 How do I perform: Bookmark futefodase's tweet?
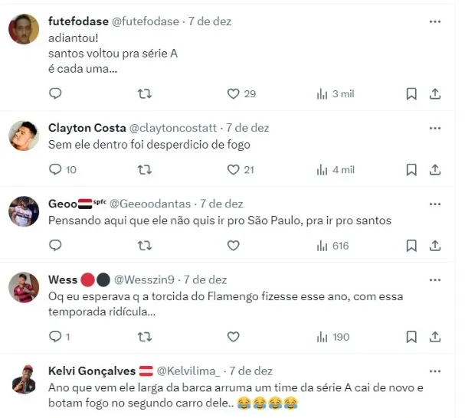click(411, 93)
